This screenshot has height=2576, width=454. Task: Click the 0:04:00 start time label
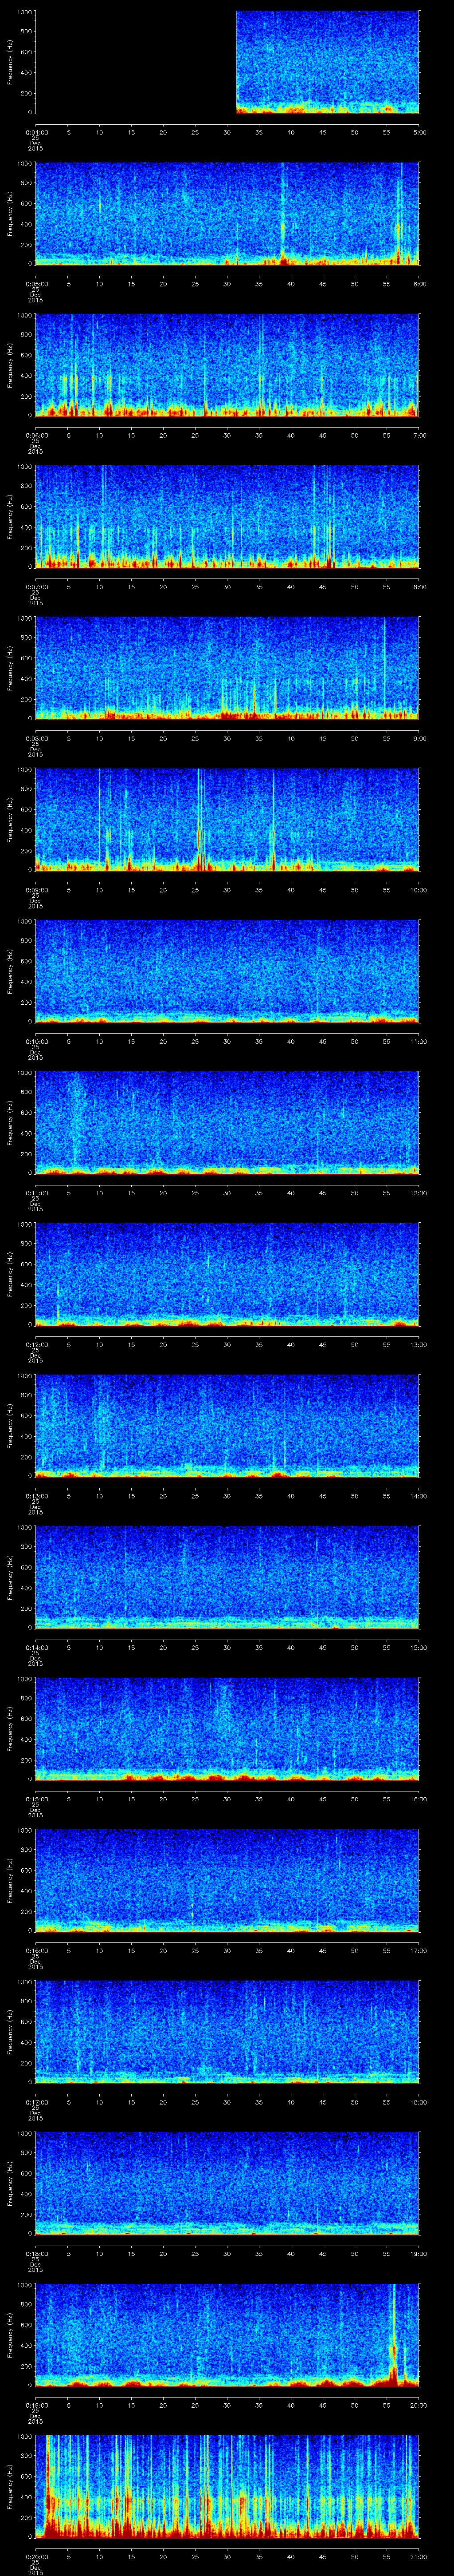coord(36,132)
